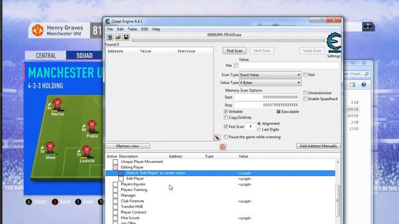This screenshot has height=224, width=399.
Task: Click the scan Value input field
Action: pos(289,65)
